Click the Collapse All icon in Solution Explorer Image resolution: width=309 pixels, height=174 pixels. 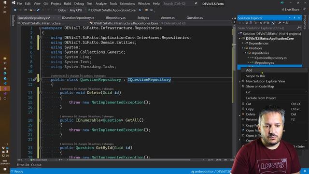(265, 23)
